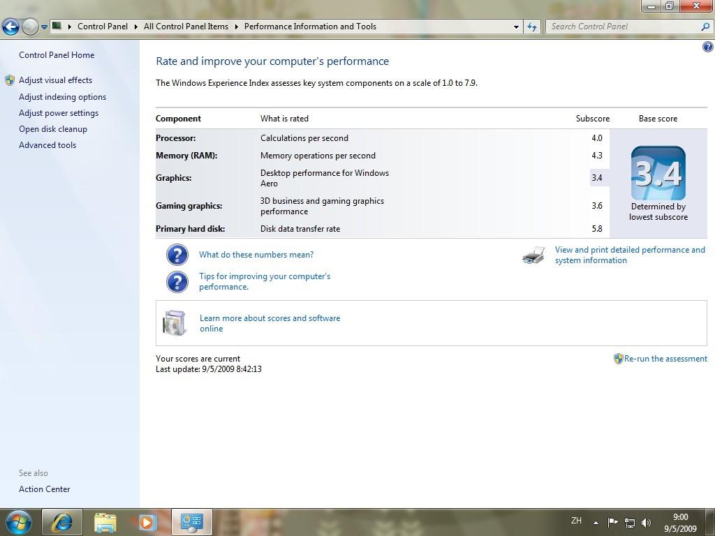
Task: Click the Control Panel taskbar button
Action: click(192, 522)
